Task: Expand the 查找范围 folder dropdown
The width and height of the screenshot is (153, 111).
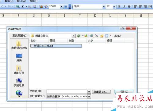Action: (x=73, y=36)
